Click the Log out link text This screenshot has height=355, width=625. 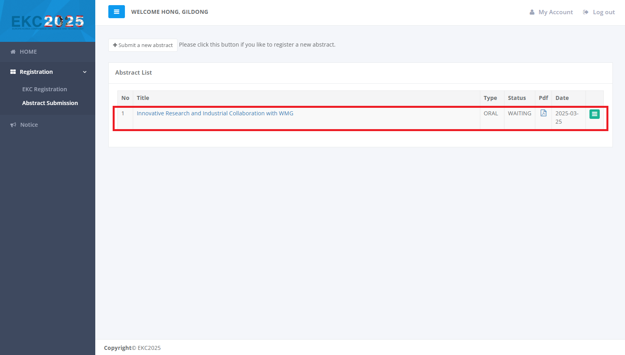point(604,12)
